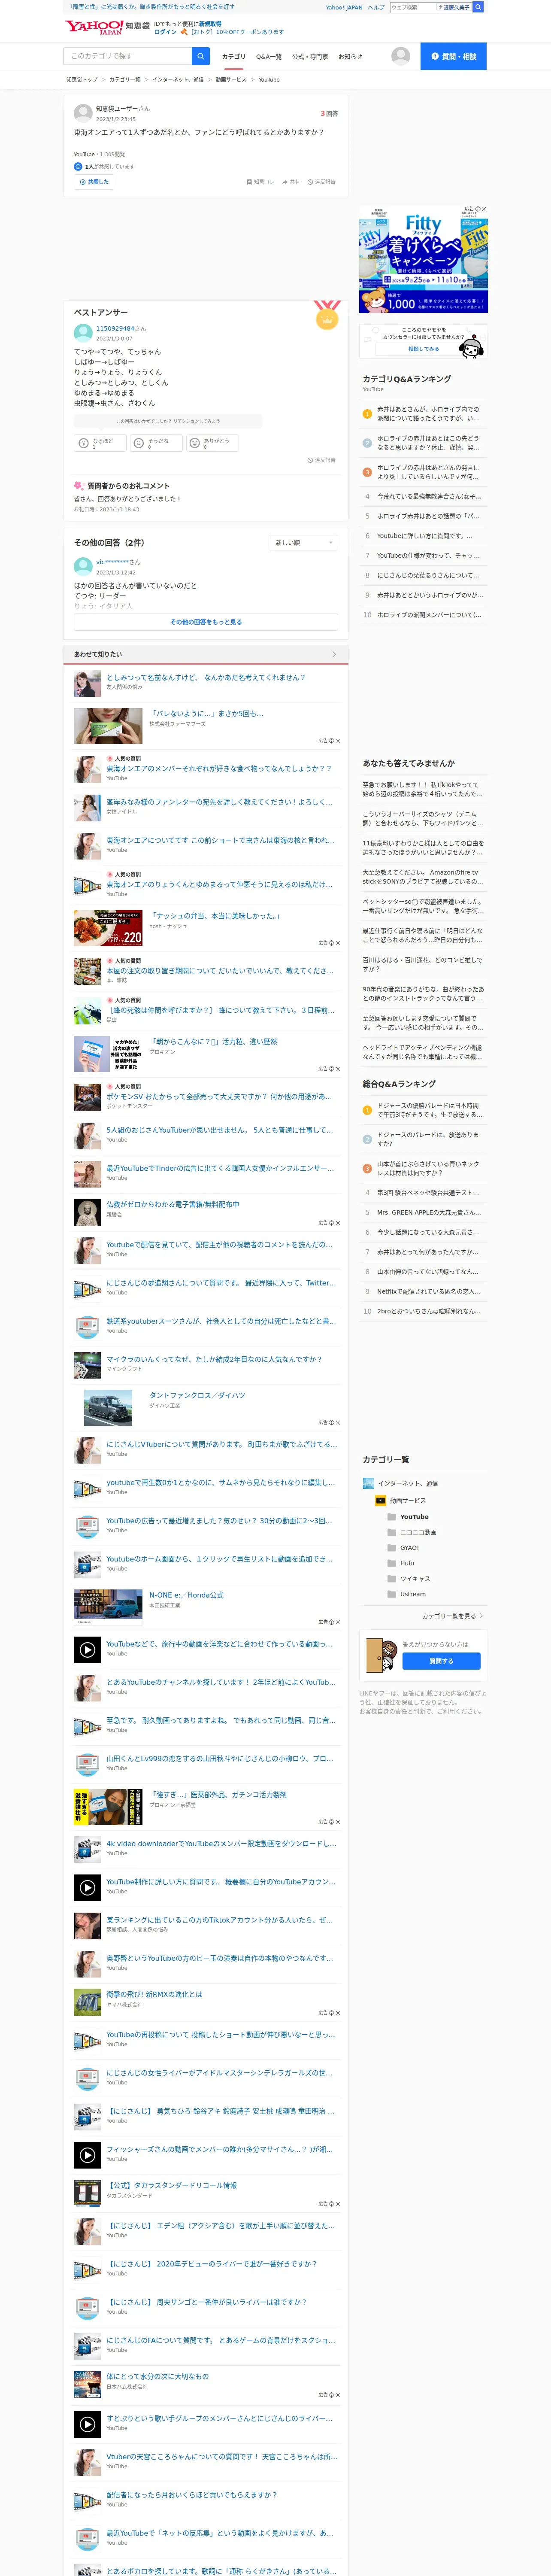The height and width of the screenshot is (2576, 551).
Task: Click カテゴリ一覧 in breadcrumb
Action: (125, 79)
